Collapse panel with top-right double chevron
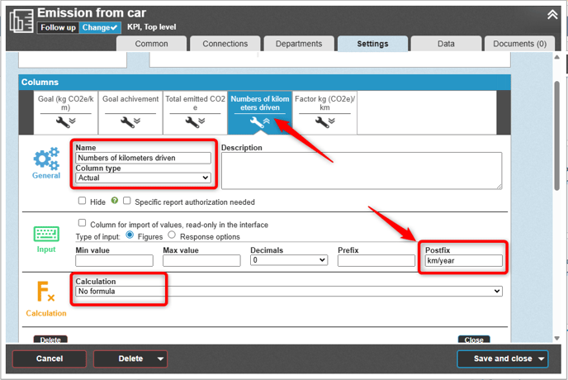This screenshot has width=568, height=380. 551,15
